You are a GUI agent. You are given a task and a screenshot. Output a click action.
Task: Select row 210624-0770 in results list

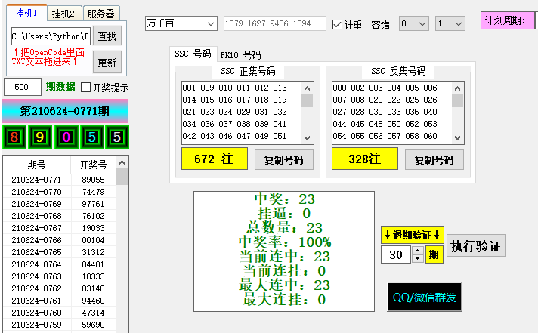[x=60, y=192]
